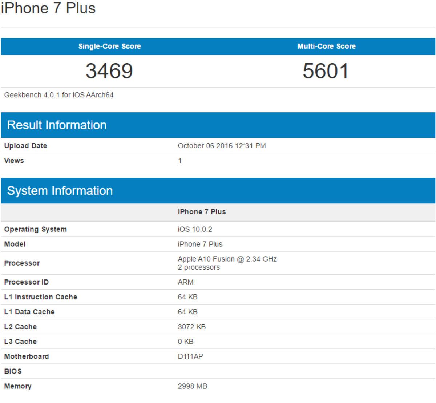
Task: Click the single-core score 3469
Action: tap(109, 70)
